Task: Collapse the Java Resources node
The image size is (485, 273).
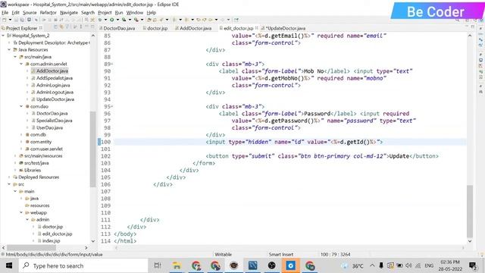Action: tap(9, 50)
